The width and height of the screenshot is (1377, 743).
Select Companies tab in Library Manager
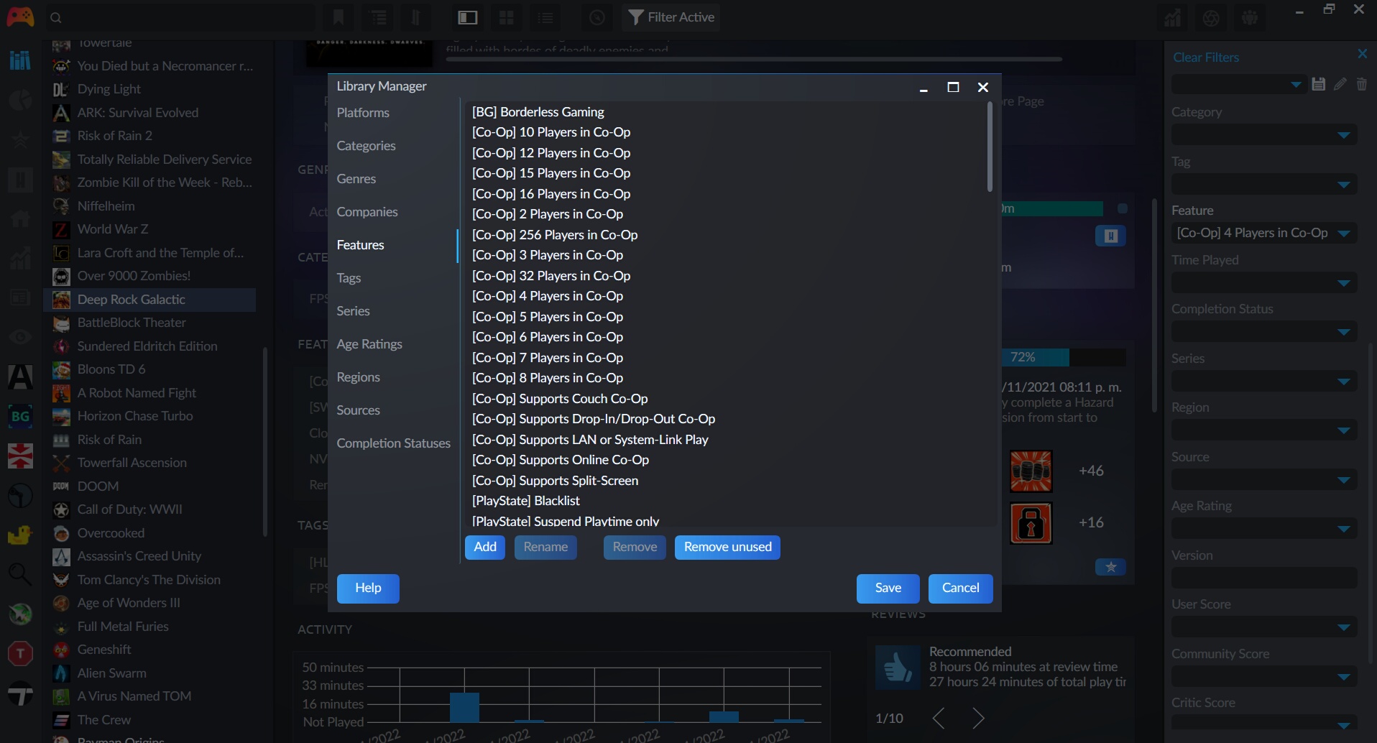367,212
